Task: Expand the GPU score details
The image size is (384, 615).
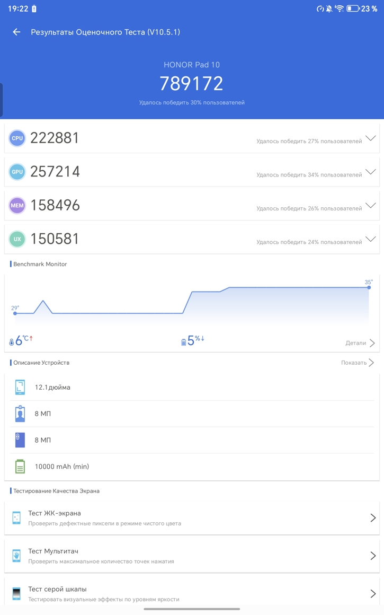Action: [x=370, y=172]
